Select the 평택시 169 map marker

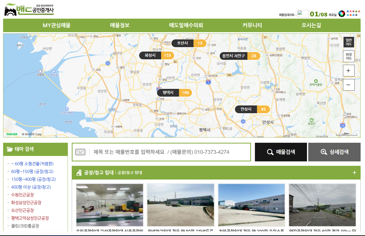tap(174, 92)
